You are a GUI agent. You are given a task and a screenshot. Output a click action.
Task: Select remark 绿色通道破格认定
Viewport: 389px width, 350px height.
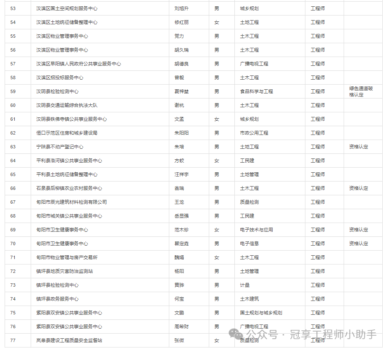coord(361,91)
